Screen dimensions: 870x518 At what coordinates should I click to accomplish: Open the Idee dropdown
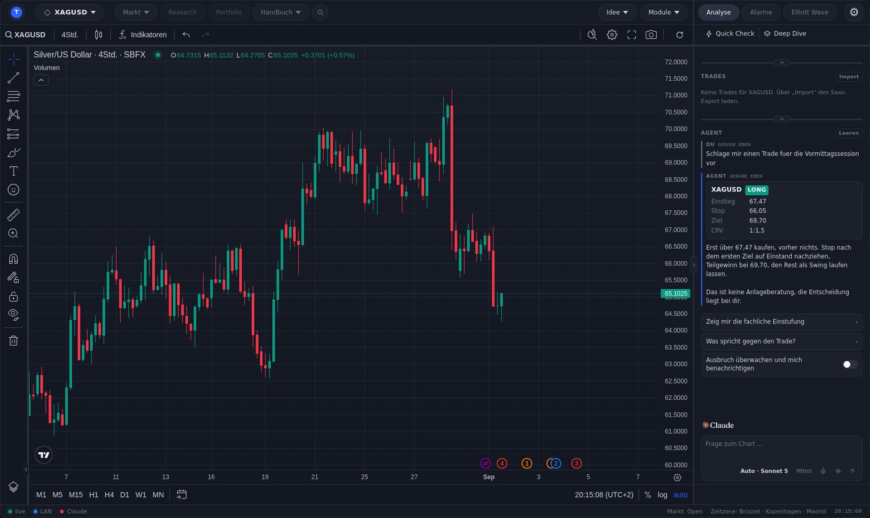(617, 12)
